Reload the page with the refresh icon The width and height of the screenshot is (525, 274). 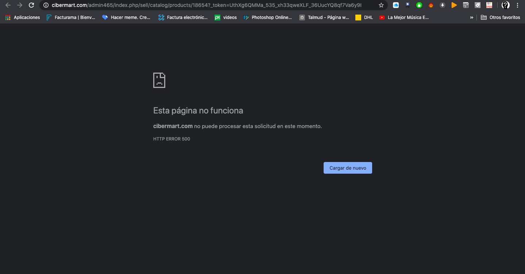pos(31,5)
